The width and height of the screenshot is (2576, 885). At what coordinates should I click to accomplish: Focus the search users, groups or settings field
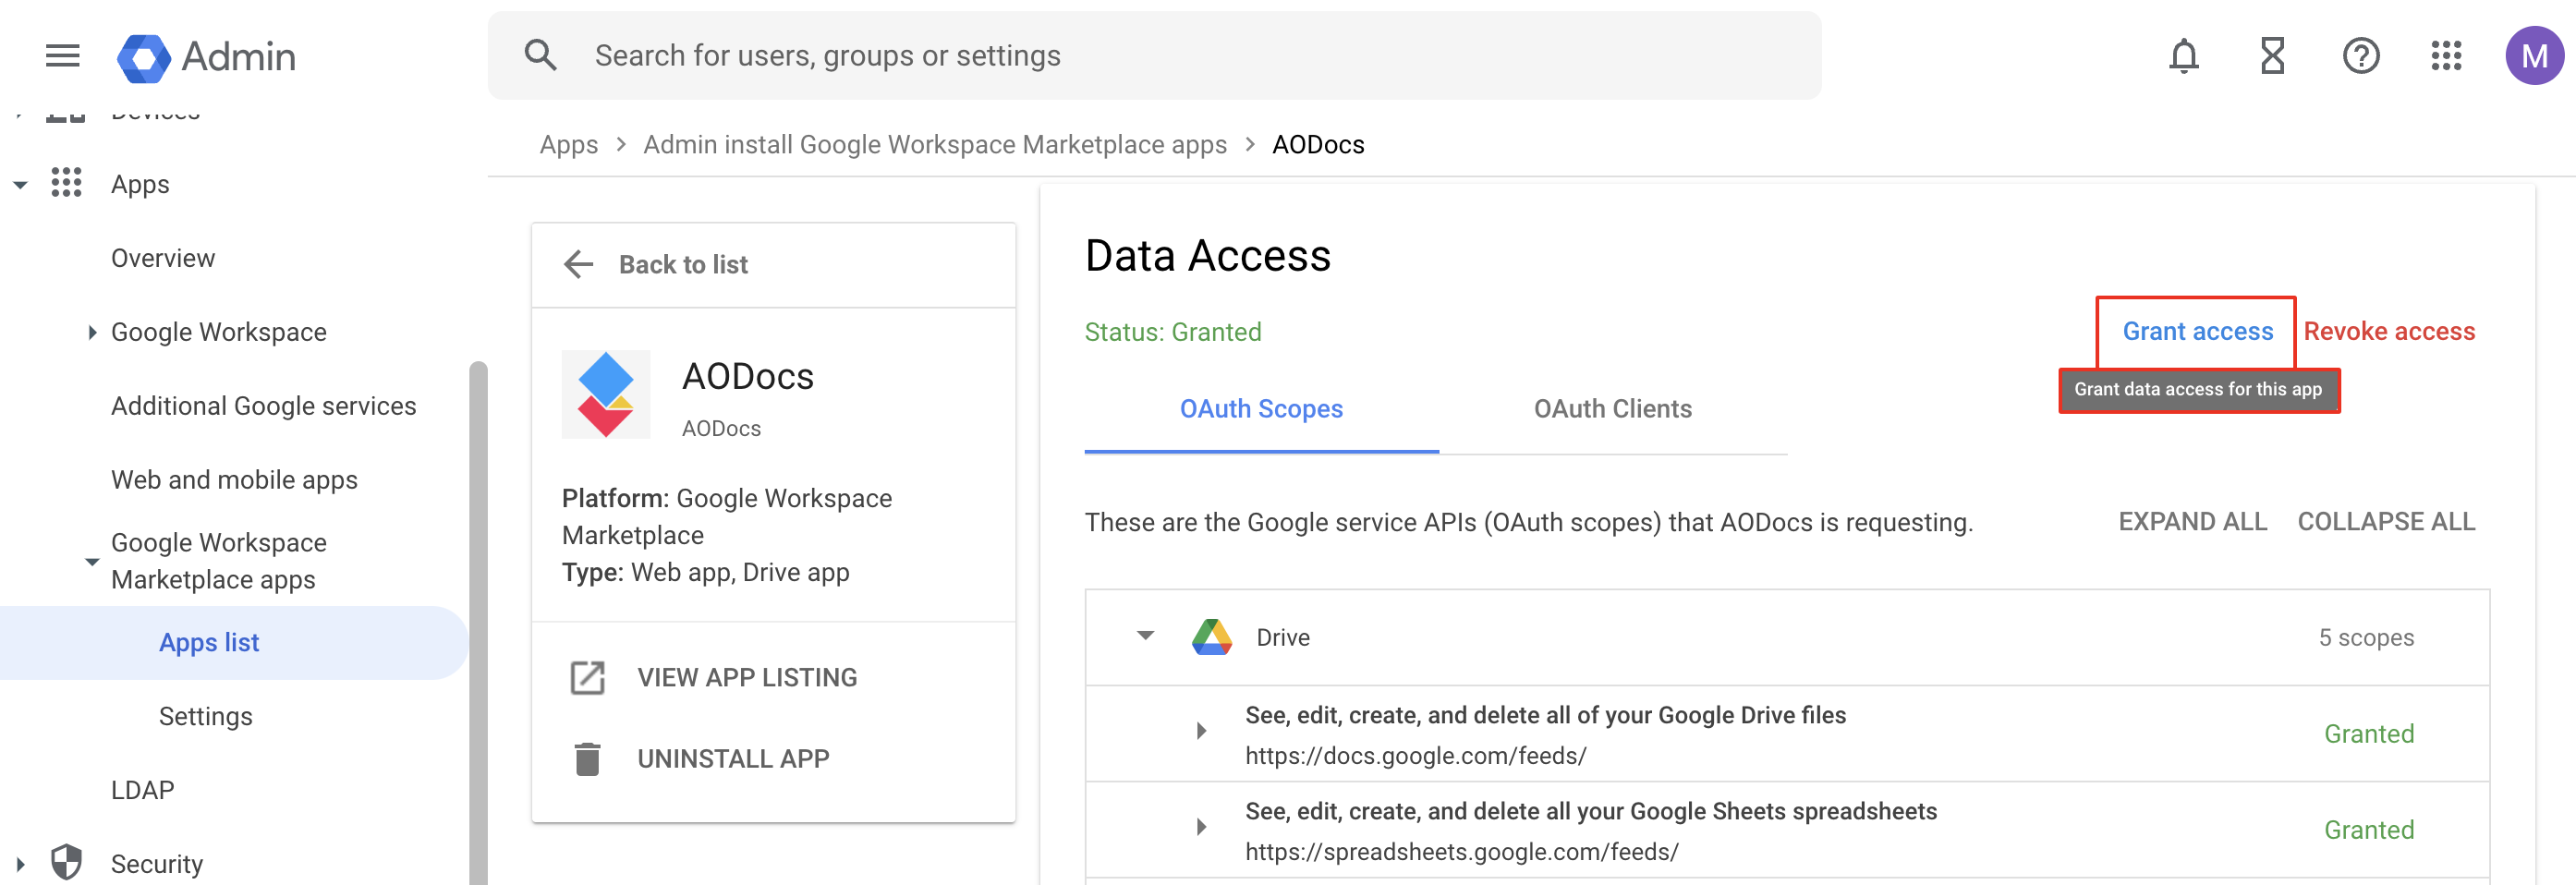coord(1154,56)
